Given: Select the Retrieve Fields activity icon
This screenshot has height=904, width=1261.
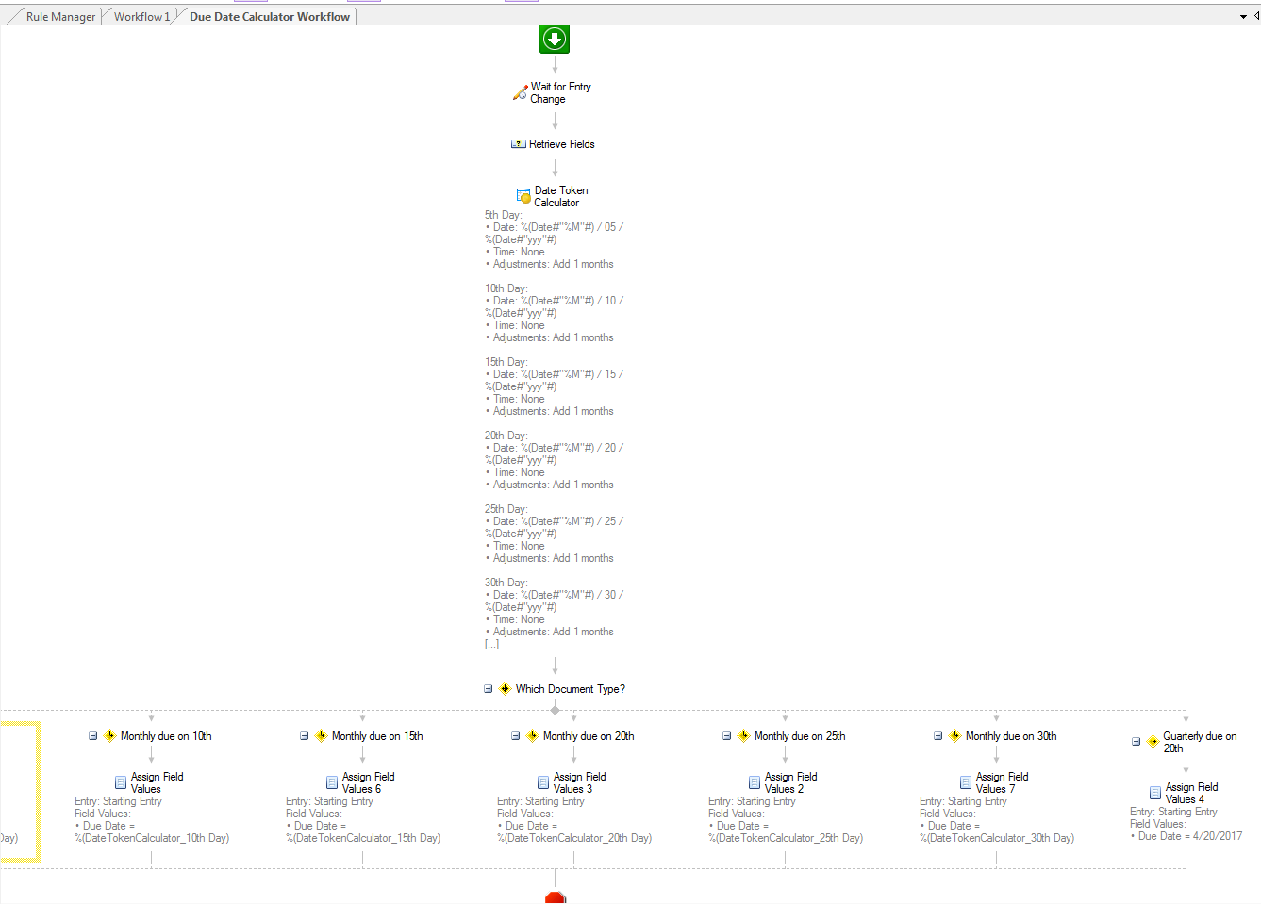Looking at the screenshot, I should (519, 144).
